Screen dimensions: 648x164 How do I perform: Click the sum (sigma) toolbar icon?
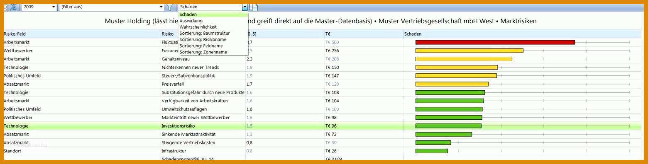coord(13,7)
